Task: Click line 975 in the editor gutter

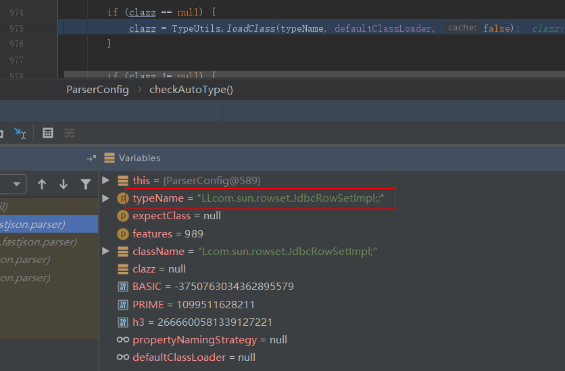Action: pyautogui.click(x=16, y=28)
